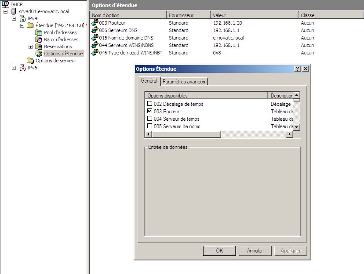Click the options list scroll up arrow
Image resolution: width=364 pixels, height=274 pixels.
pyautogui.click(x=297, y=96)
